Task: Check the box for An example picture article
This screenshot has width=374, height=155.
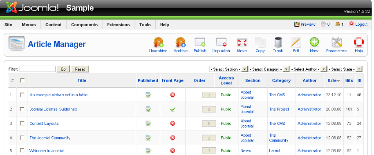Action: (22, 95)
